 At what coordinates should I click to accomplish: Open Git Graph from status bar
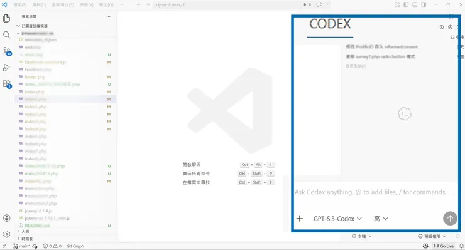[x=75, y=246]
